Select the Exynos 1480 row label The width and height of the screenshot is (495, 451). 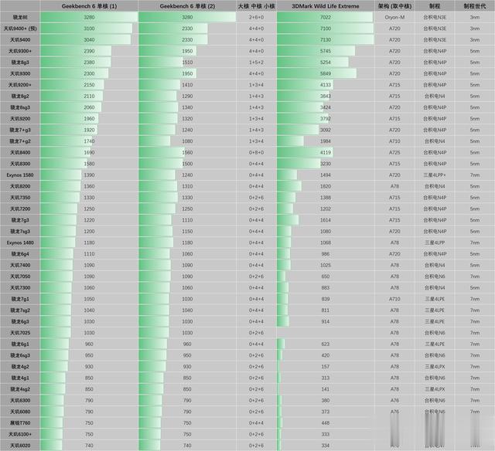[20, 242]
